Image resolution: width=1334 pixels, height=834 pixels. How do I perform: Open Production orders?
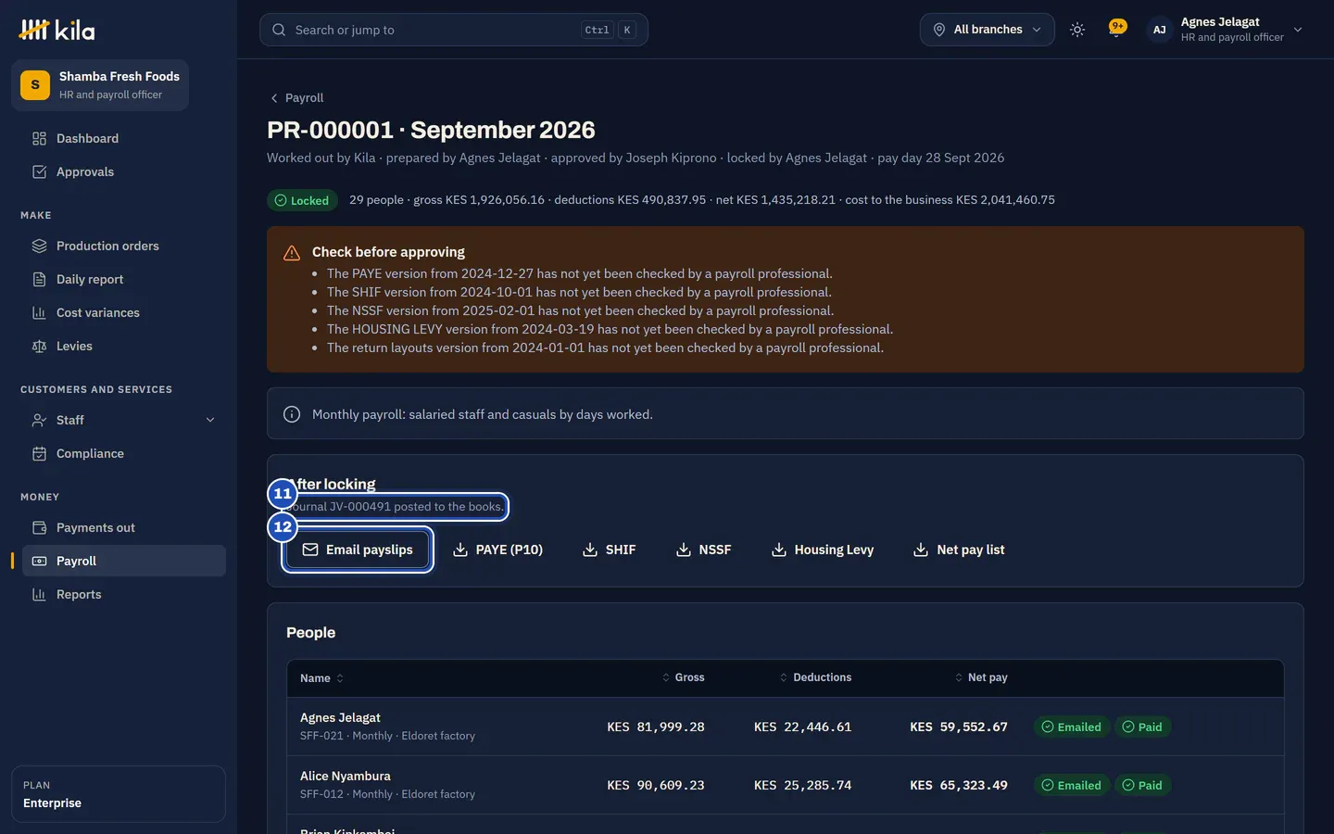click(x=124, y=246)
